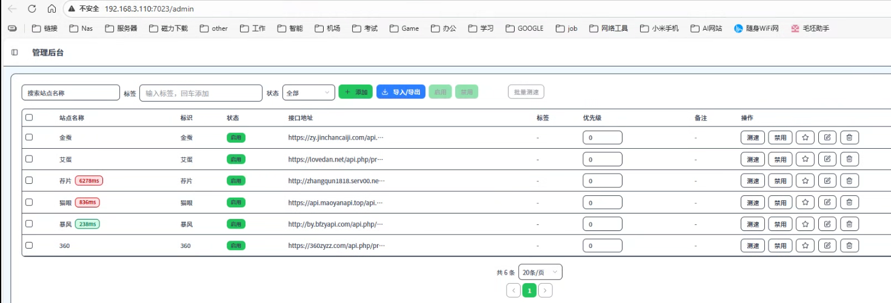The width and height of the screenshot is (891, 303).
Task: Star the 荐片 site row
Action: pos(805,181)
